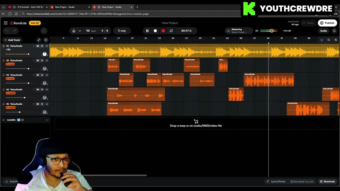Click the redo arrow
Viewport: 340px width, 191px height.
pyautogui.click(x=15, y=31)
